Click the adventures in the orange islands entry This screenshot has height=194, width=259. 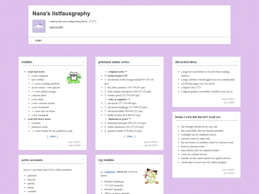[x=129, y=81]
